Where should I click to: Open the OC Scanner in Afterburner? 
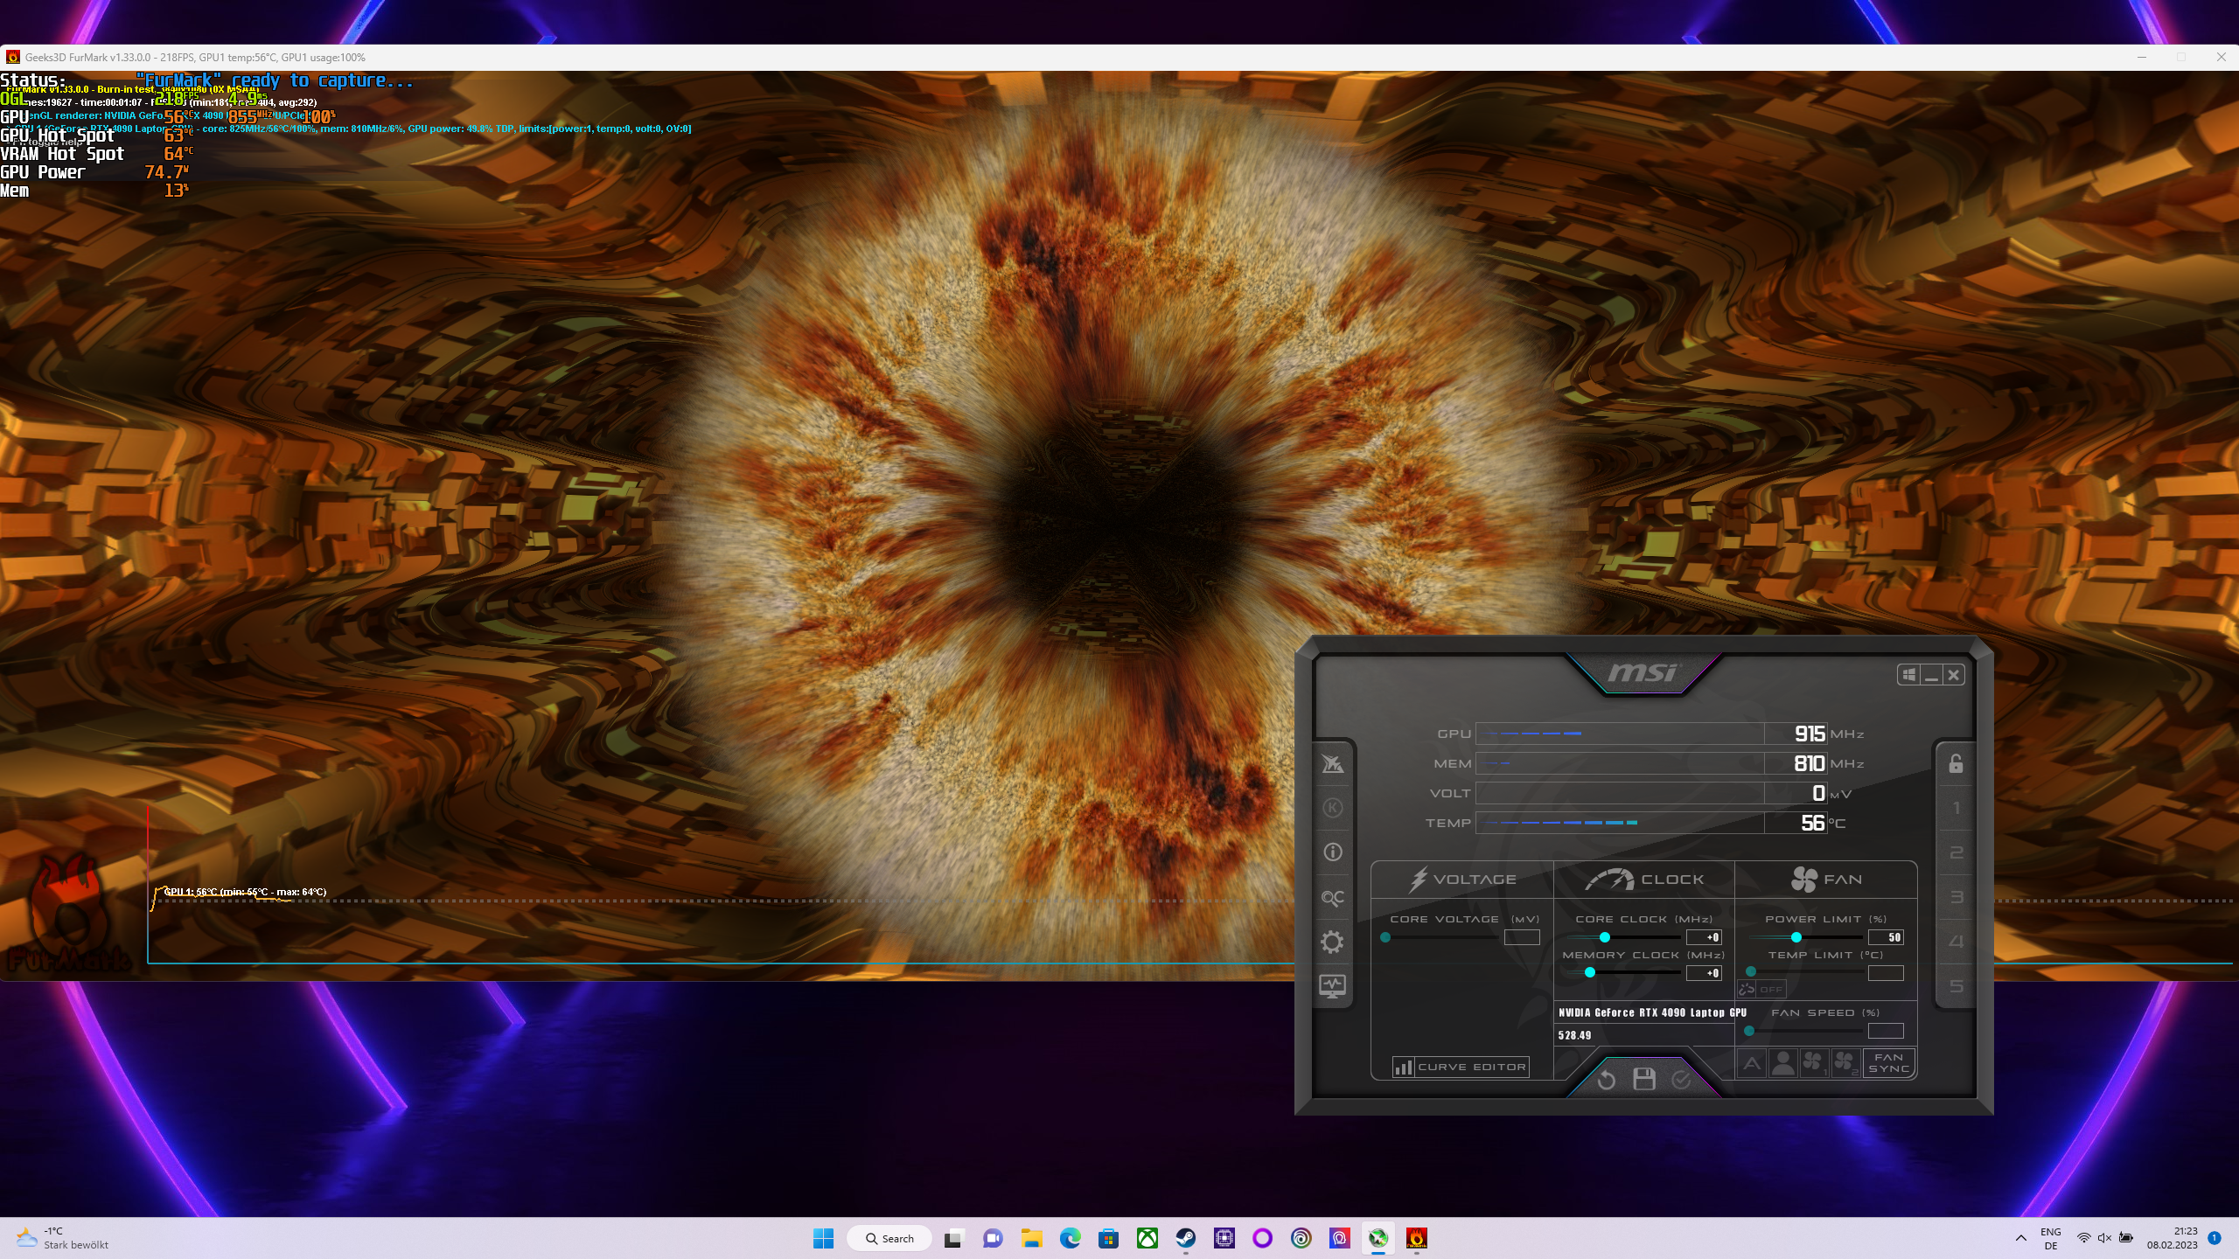point(1332,898)
